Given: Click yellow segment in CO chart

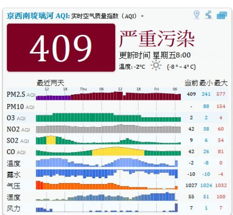Looking at the screenshot, I should pyautogui.click(x=118, y=151).
